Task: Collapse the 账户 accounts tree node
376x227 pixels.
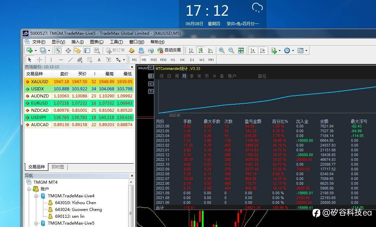Action: click(30, 189)
